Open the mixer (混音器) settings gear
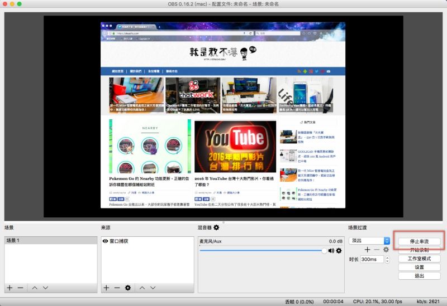Viewport: 447px width, 306px height. coord(216,227)
